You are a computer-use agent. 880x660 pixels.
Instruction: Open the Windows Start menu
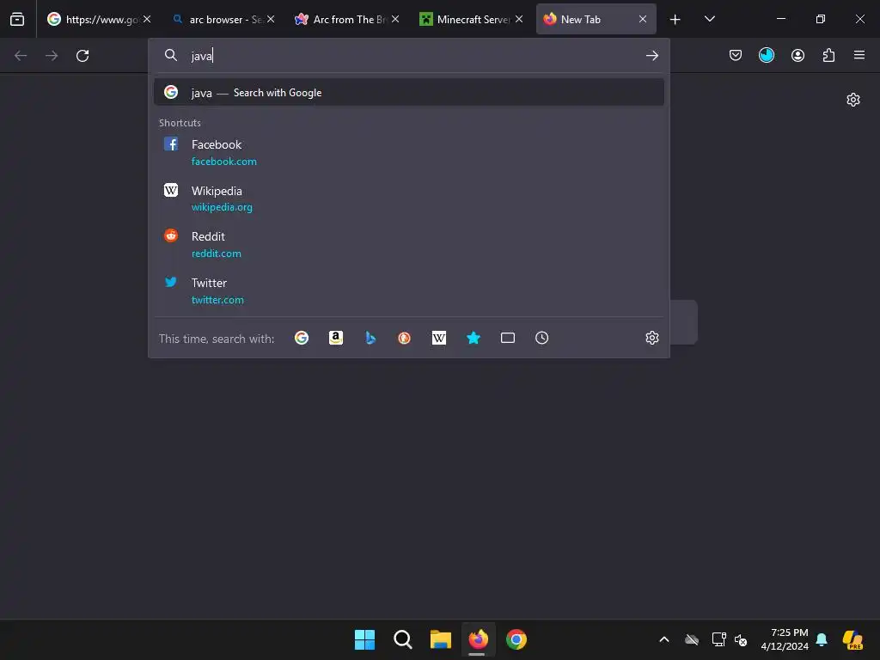pos(364,639)
